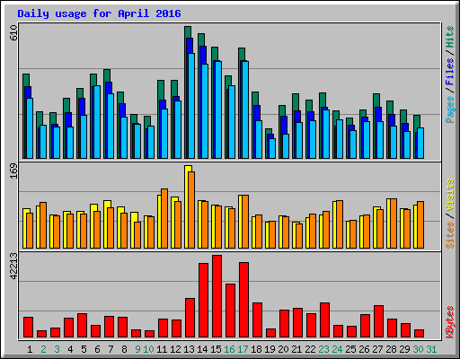
Task: Click the green Hits legend label
Action: (x=450, y=37)
